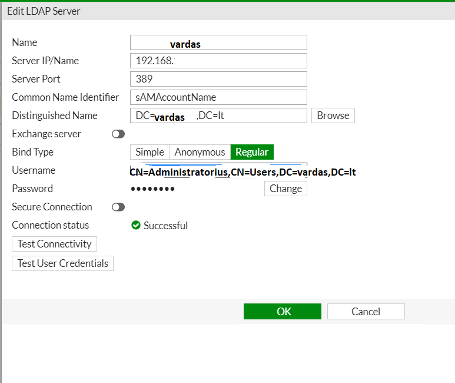
Task: Click the green Successful status checkmark icon
Action: coord(135,225)
